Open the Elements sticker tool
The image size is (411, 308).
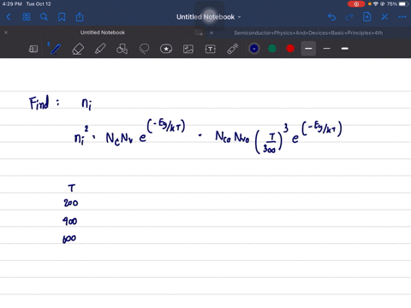point(166,49)
